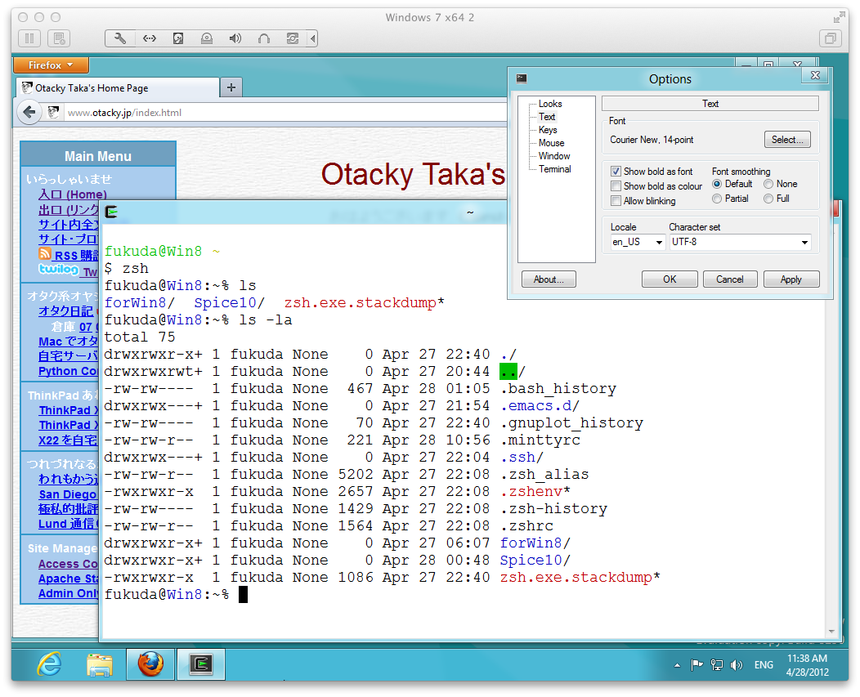Open the Admin Only link in sidebar
This screenshot has height=697, width=860.
[x=69, y=593]
